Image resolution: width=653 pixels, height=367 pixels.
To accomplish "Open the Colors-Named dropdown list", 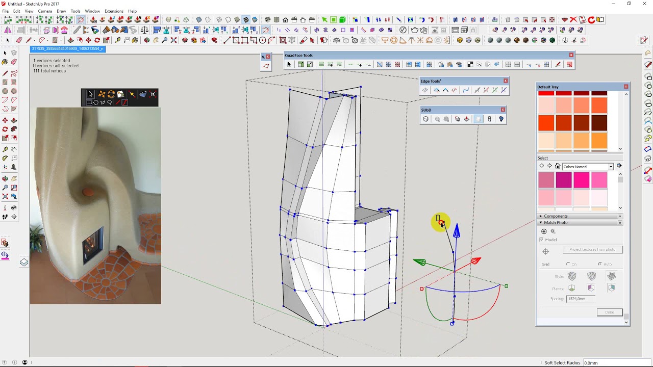I will (611, 167).
